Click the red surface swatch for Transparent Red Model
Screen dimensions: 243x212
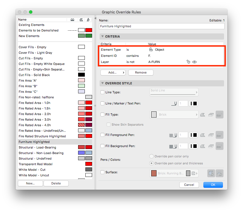tap(89, 164)
